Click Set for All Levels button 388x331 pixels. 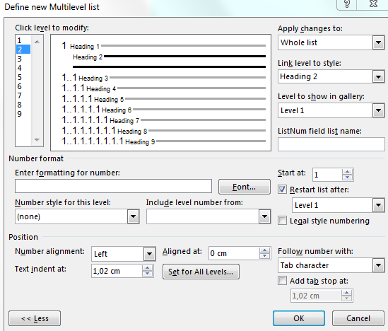pos(201,272)
